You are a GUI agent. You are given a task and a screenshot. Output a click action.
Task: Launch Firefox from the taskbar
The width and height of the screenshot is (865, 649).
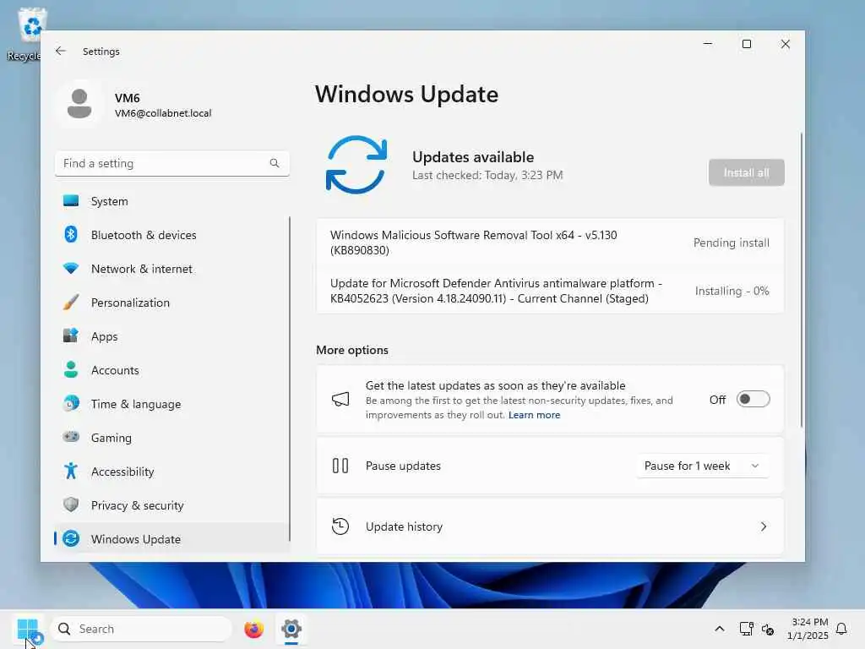(253, 629)
